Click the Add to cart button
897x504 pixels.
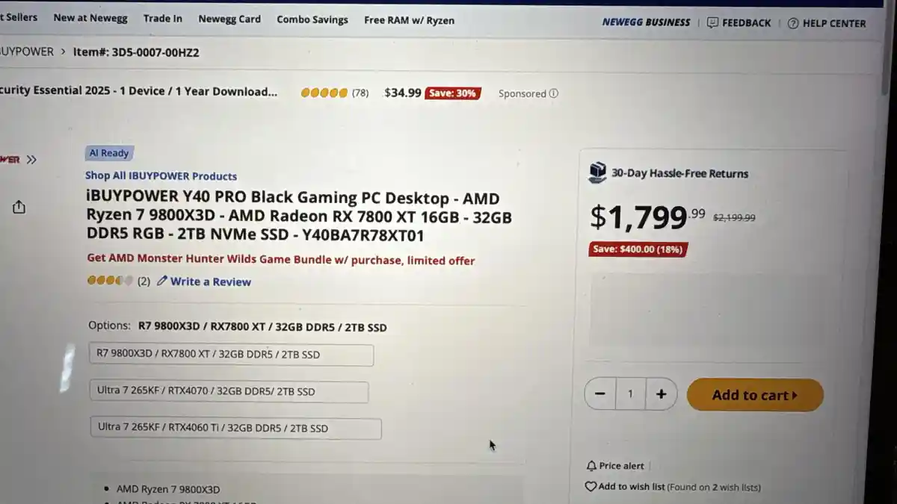pyautogui.click(x=755, y=395)
